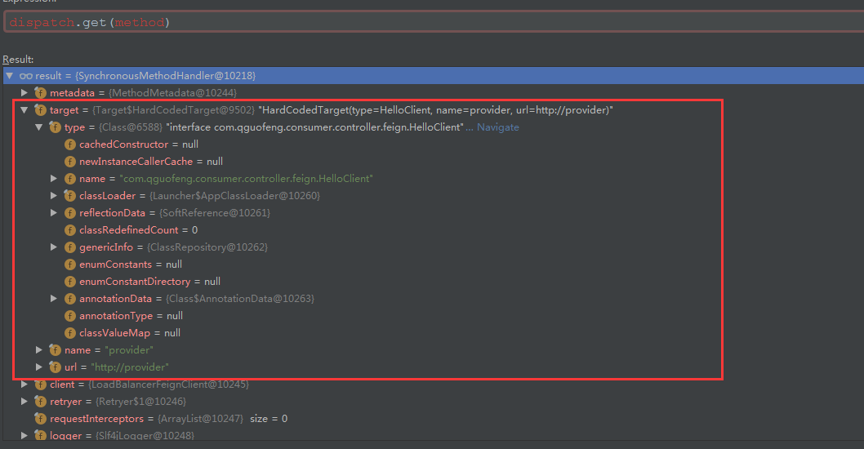Click the field icon of genericInfo

tap(70, 247)
